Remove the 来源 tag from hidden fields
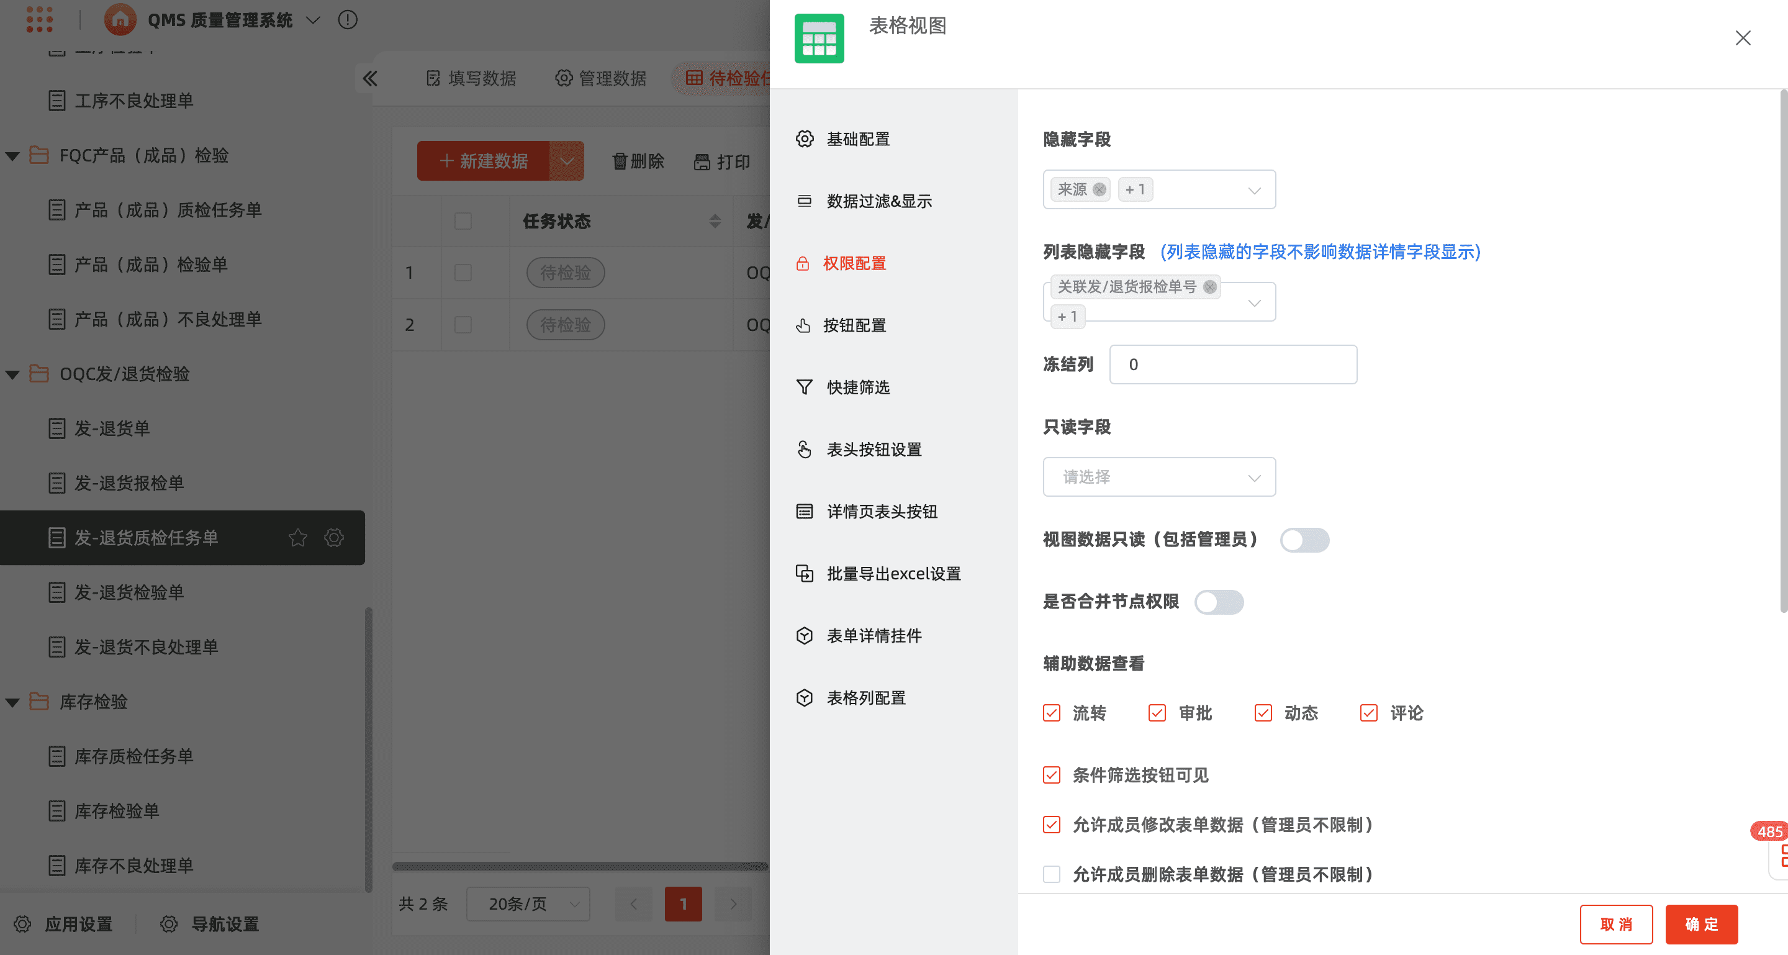This screenshot has width=1788, height=955. 1099,189
